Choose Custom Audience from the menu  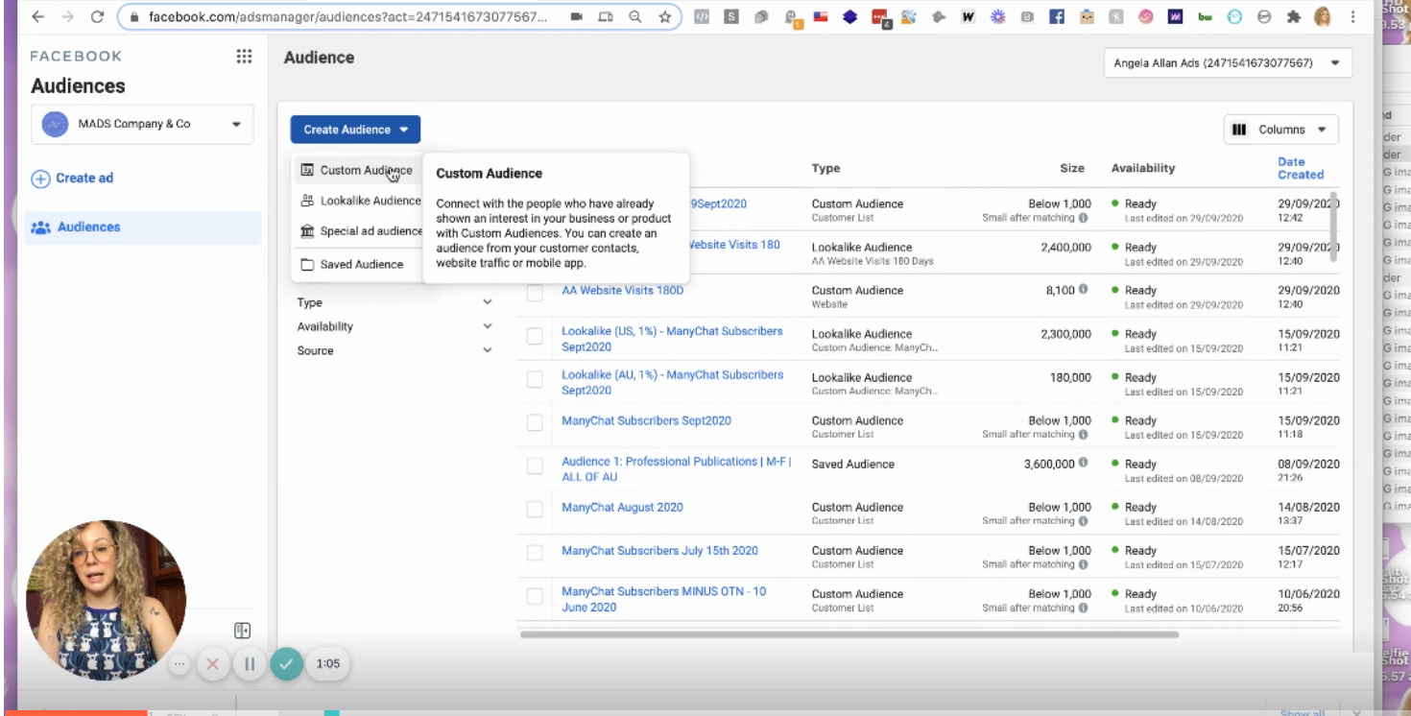(x=357, y=171)
